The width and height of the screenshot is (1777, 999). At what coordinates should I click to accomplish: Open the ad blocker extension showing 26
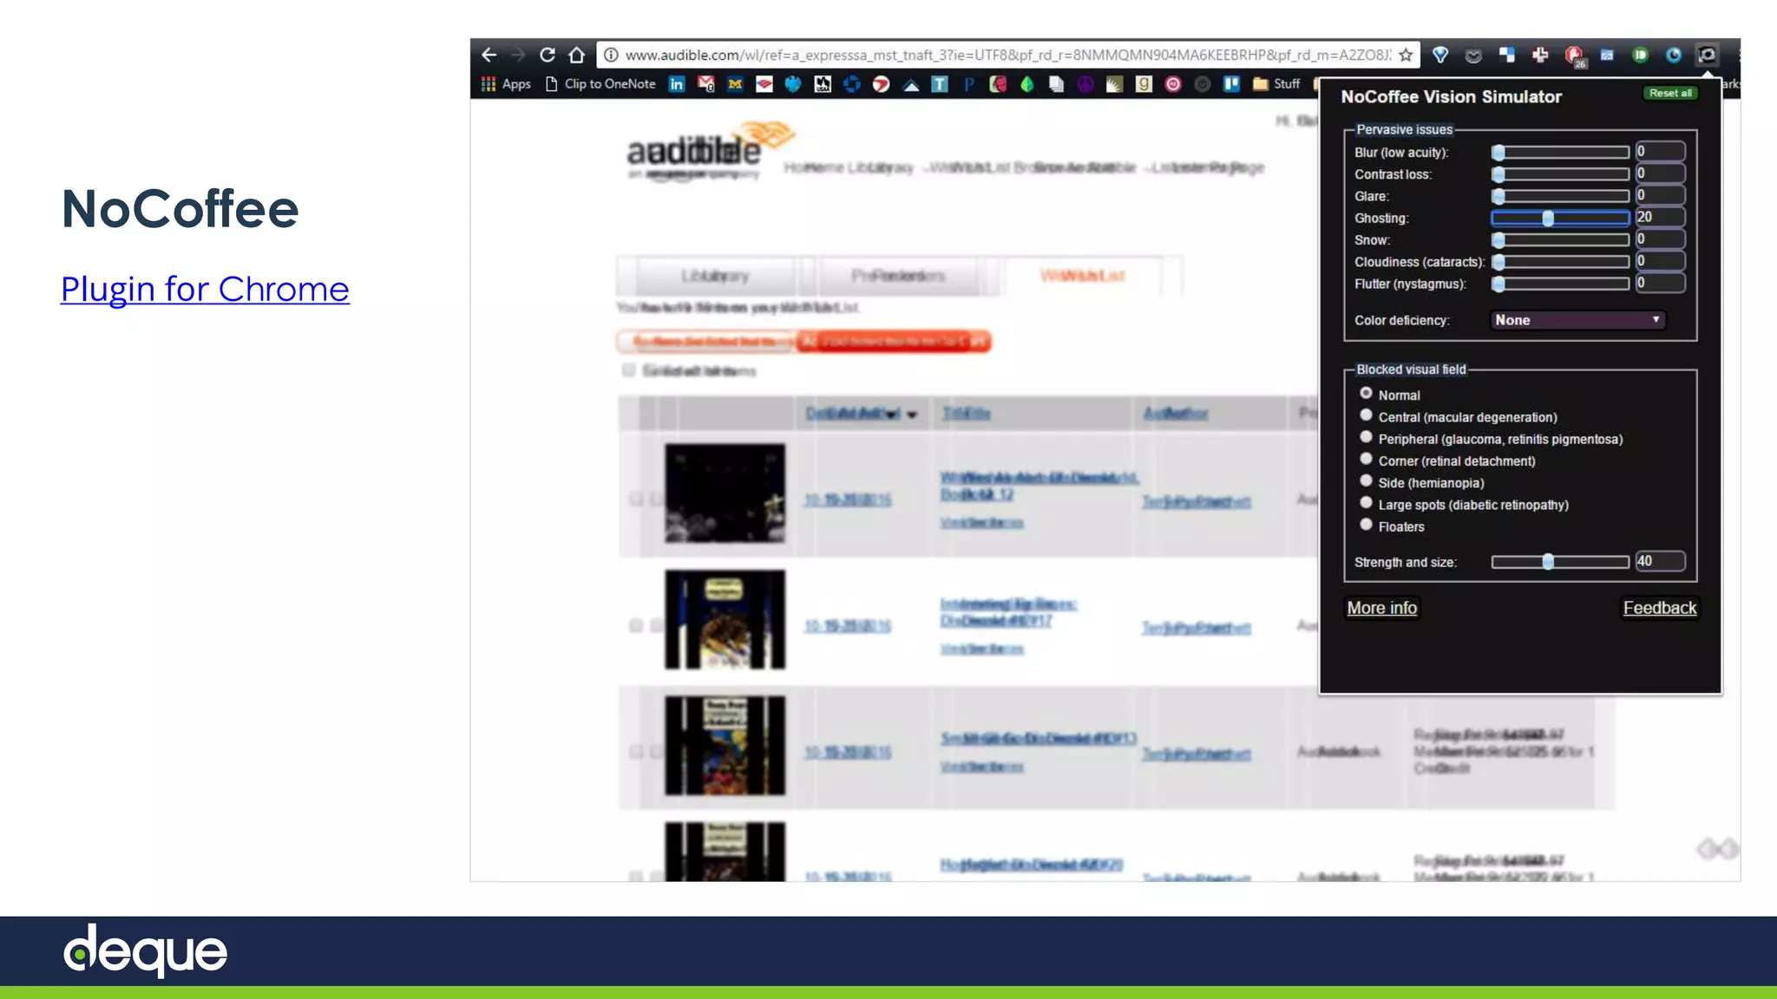pos(1574,55)
